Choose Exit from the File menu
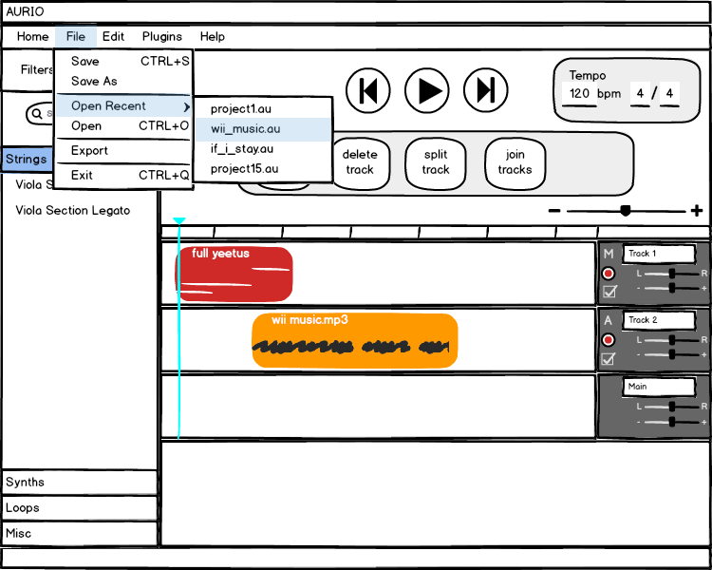The image size is (712, 570). [123, 175]
